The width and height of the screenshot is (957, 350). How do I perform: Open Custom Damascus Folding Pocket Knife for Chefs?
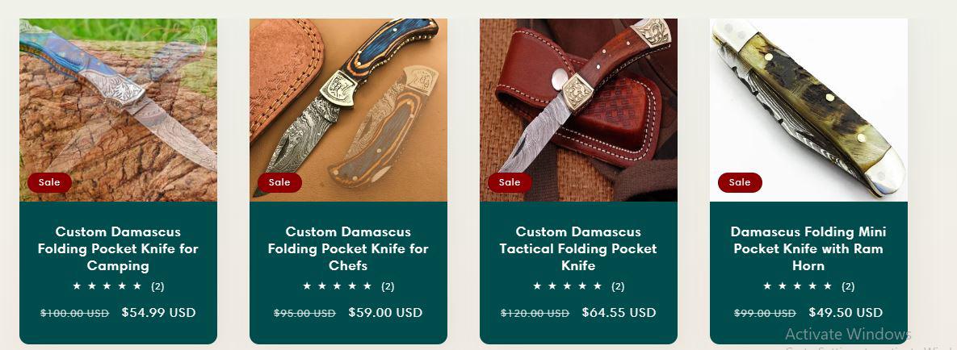pos(348,248)
